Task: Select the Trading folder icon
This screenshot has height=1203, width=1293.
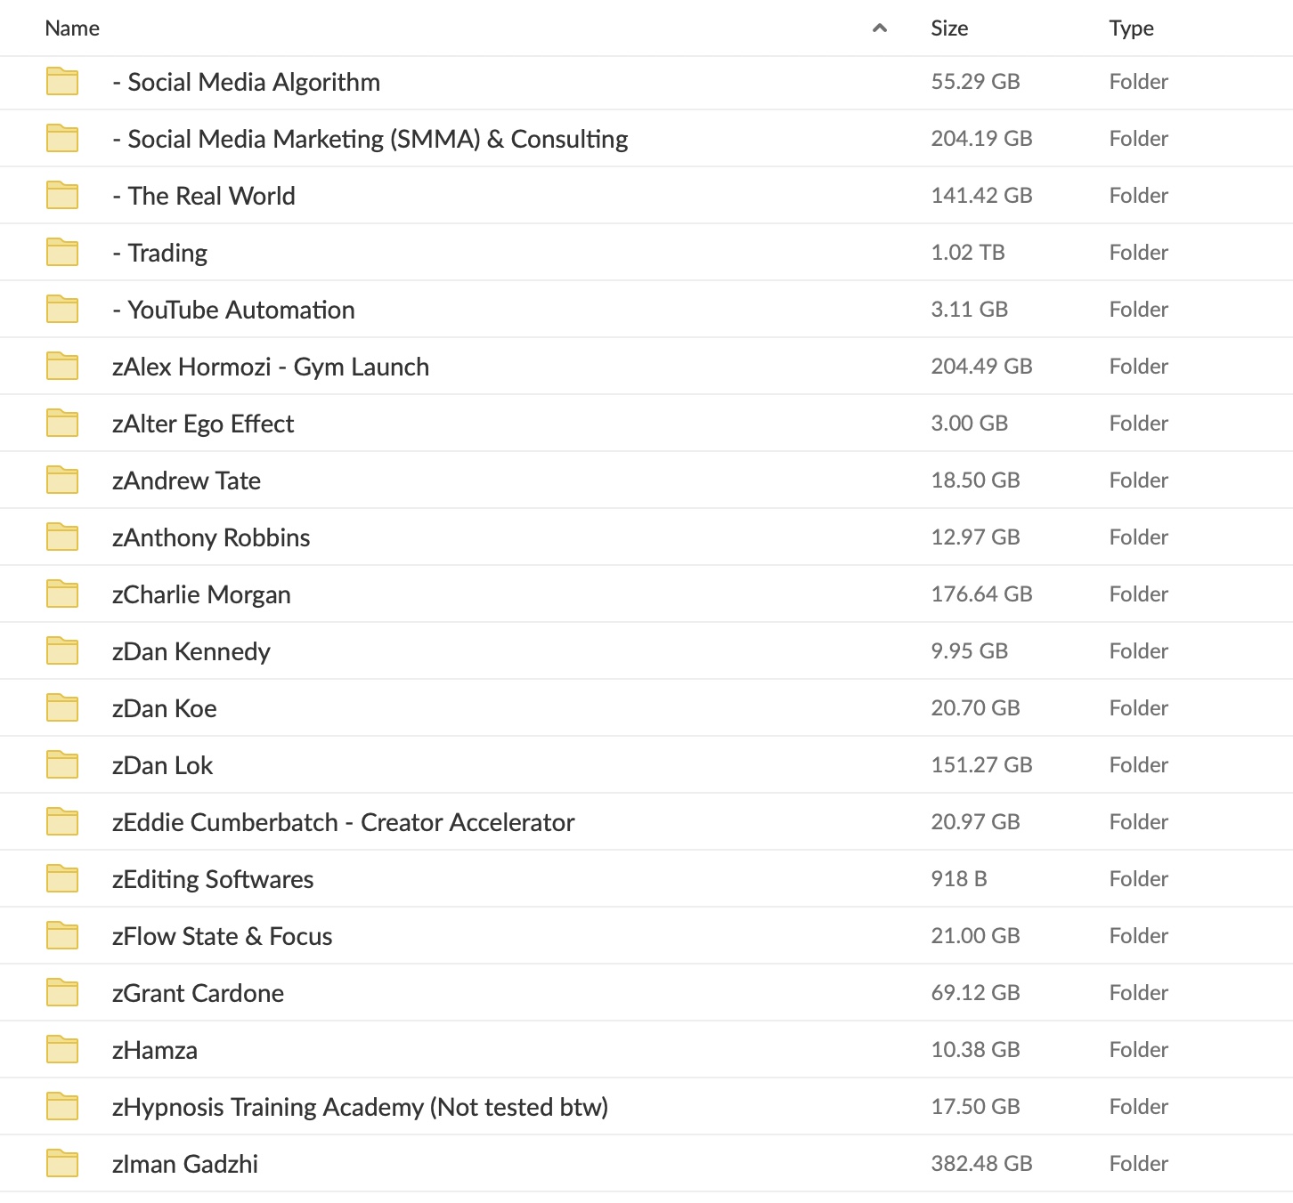Action: pos(61,252)
